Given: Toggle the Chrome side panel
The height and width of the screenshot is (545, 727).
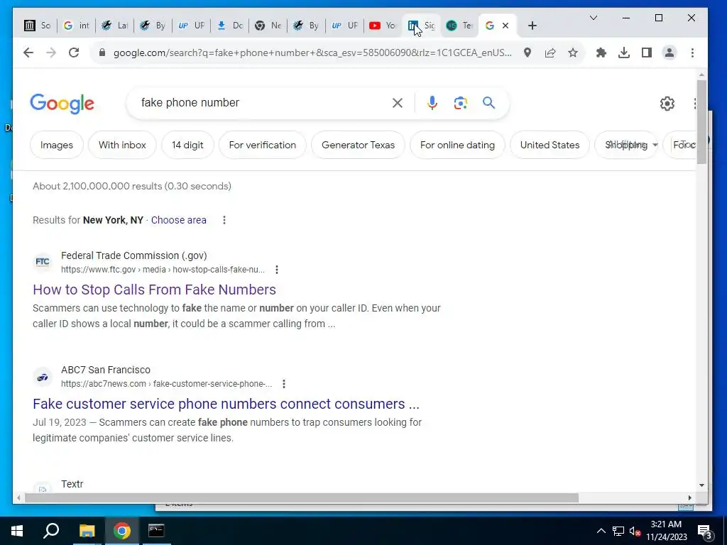Looking at the screenshot, I should [x=647, y=53].
